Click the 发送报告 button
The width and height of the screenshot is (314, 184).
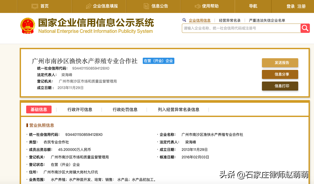coord(280,63)
